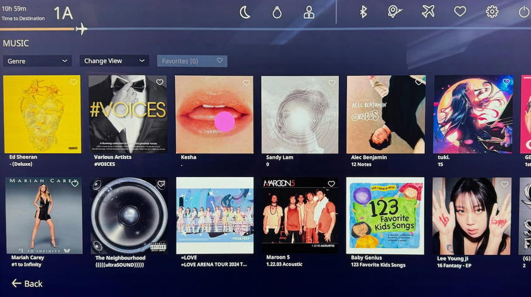Image resolution: width=531 pixels, height=297 pixels.
Task: Tap the seat number 1A label
Action: 63,13
